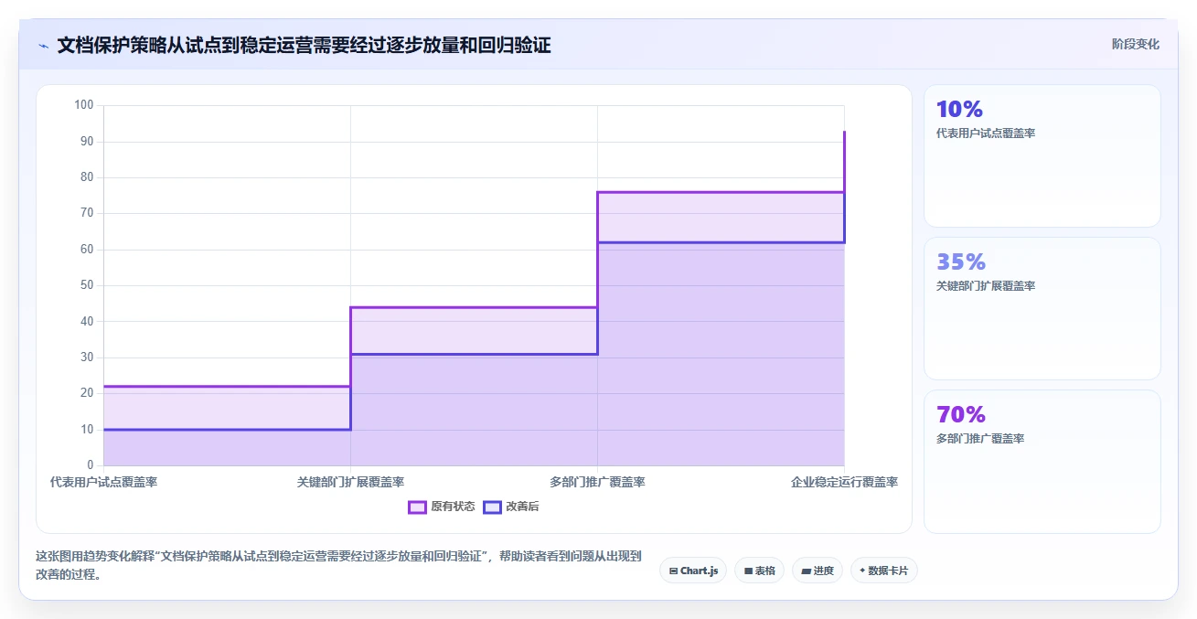This screenshot has height=619, width=1197.
Task: Select the 数据卡片 tag
Action: (883, 571)
